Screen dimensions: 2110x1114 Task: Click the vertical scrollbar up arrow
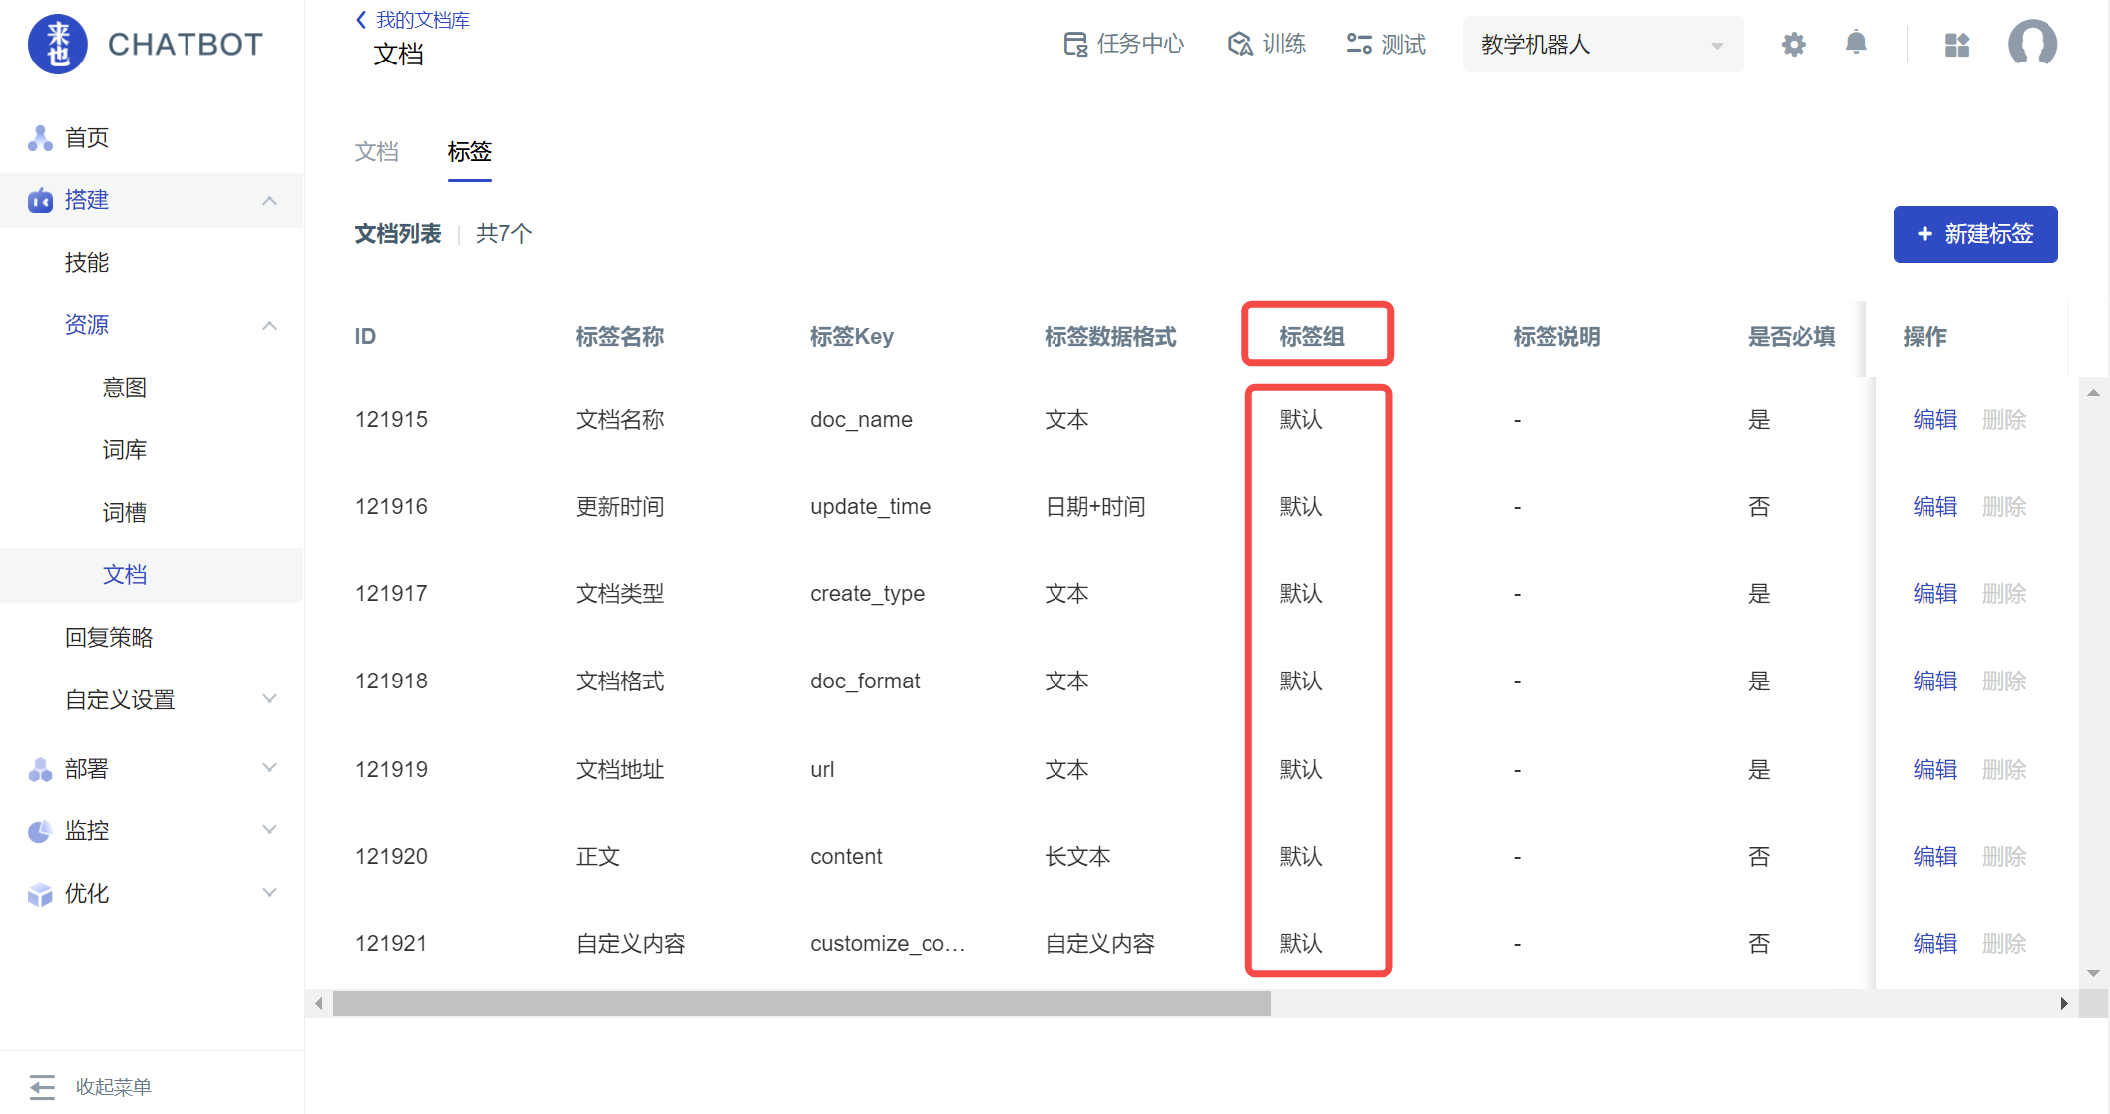2093,393
